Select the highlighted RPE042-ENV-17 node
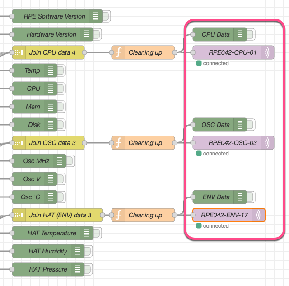This screenshot has width=289, height=286. click(229, 215)
